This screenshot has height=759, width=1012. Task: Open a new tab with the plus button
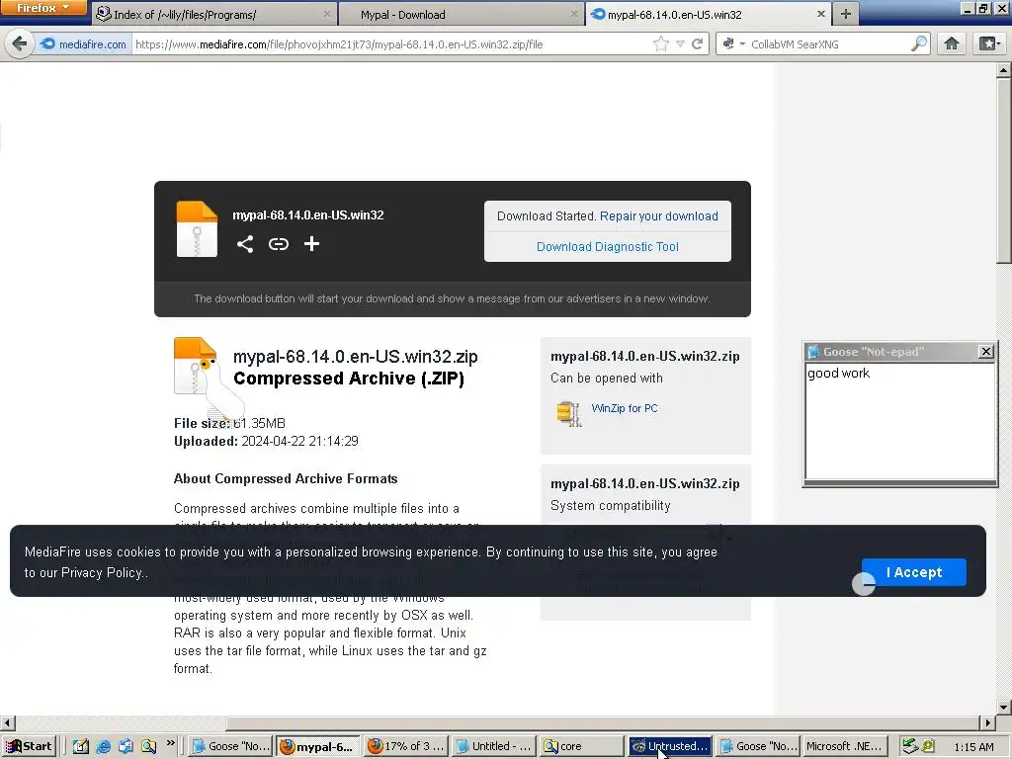point(846,14)
